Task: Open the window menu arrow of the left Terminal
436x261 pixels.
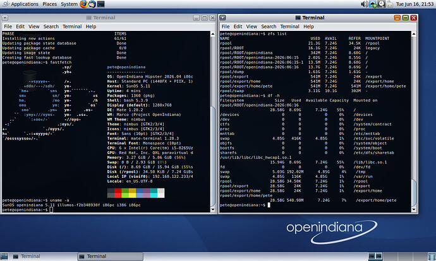Action: 4,18
